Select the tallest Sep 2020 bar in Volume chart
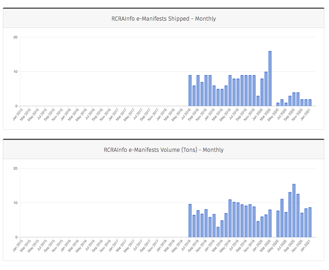Viewport: 329px width, 270px height. [294, 211]
